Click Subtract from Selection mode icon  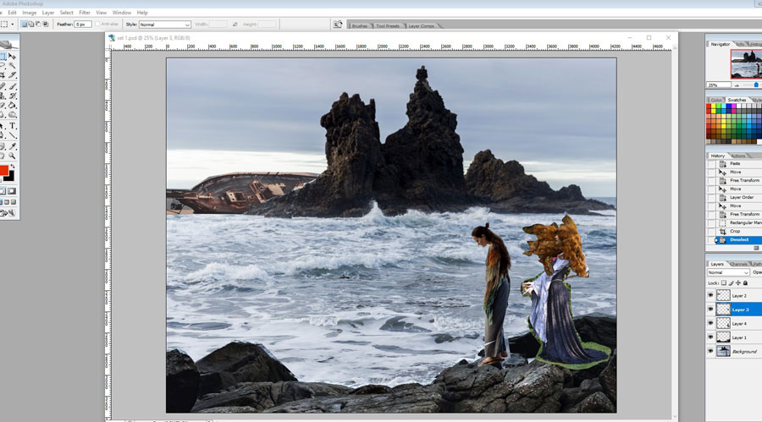tap(38, 25)
